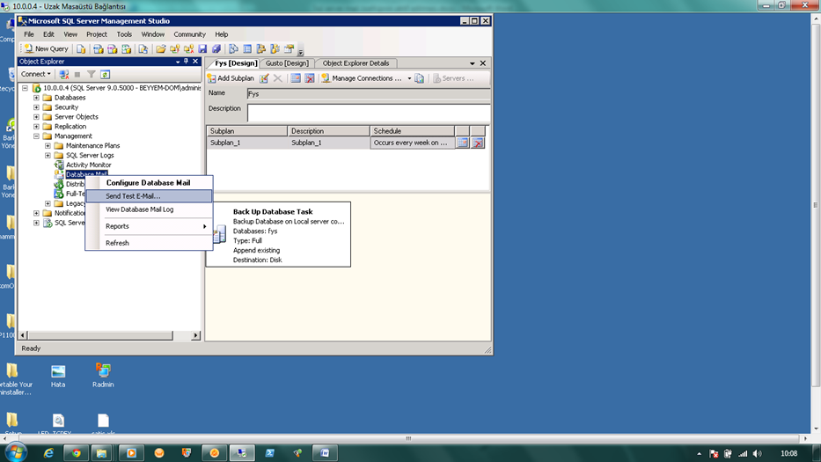Choose Refresh in the context menu

(x=149, y=243)
